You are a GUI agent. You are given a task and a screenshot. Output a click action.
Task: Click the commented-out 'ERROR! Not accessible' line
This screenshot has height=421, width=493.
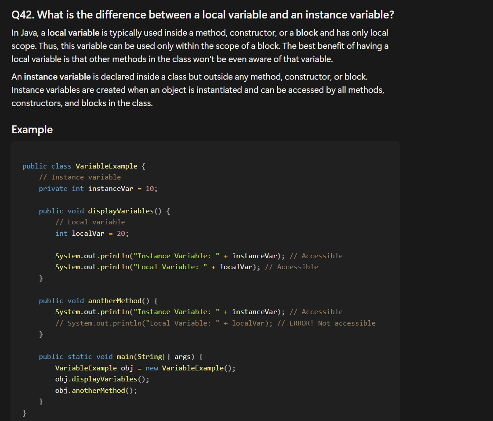pos(215,323)
